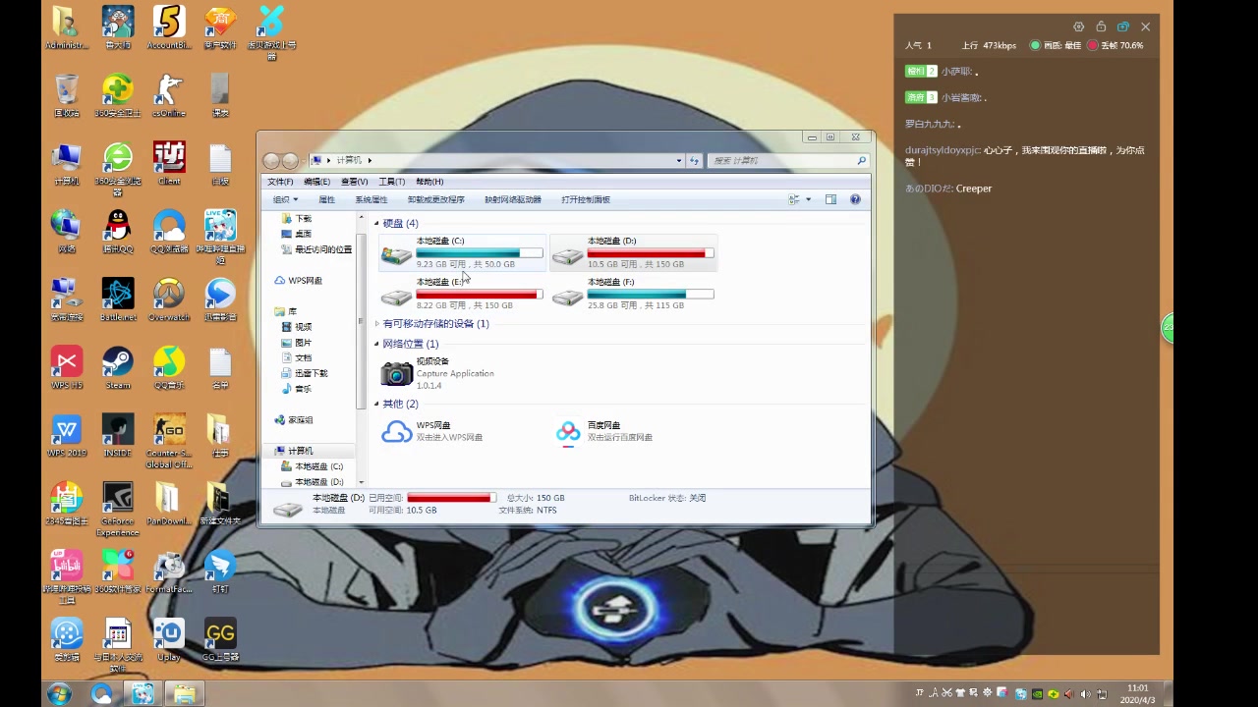Viewport: 1258px width, 707px height.
Task: Click the explorer help question-mark icon
Action: pyautogui.click(x=855, y=199)
